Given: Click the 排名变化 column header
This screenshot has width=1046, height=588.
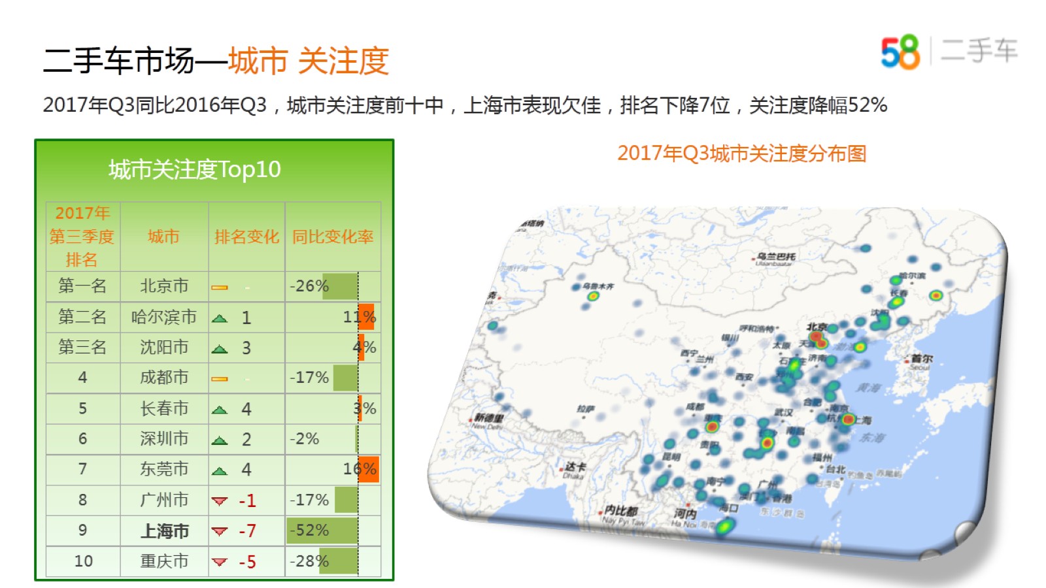Looking at the screenshot, I should pos(246,237).
